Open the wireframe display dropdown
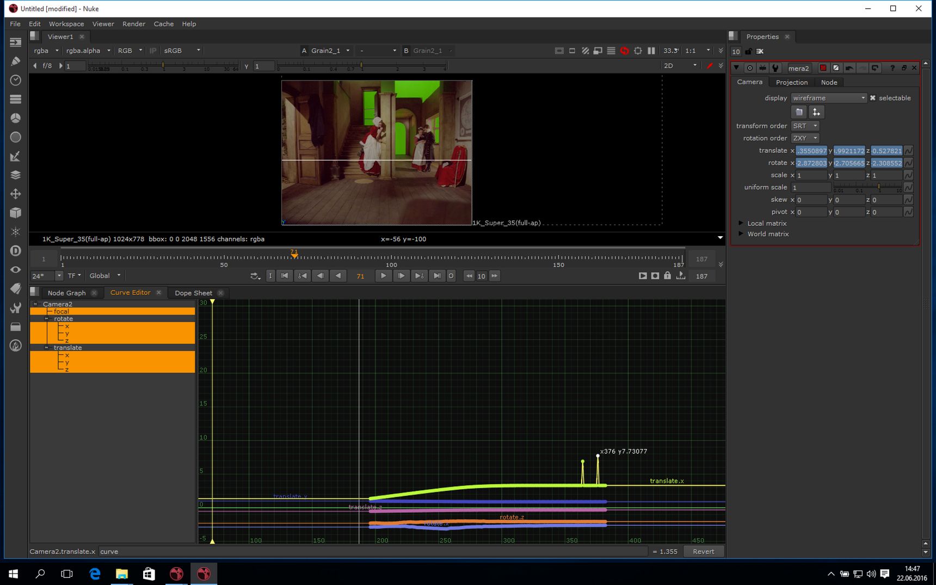Screen dimensions: 936x585 point(828,98)
